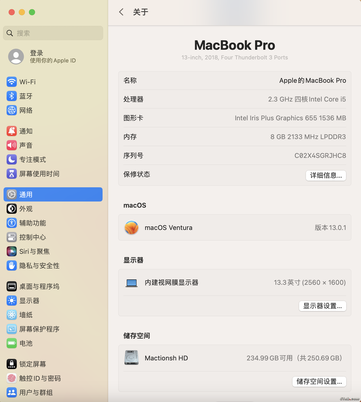
Task: Select the 网络 globe icon
Action: point(12,110)
